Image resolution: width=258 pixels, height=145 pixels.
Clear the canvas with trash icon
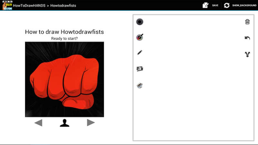tap(247, 22)
